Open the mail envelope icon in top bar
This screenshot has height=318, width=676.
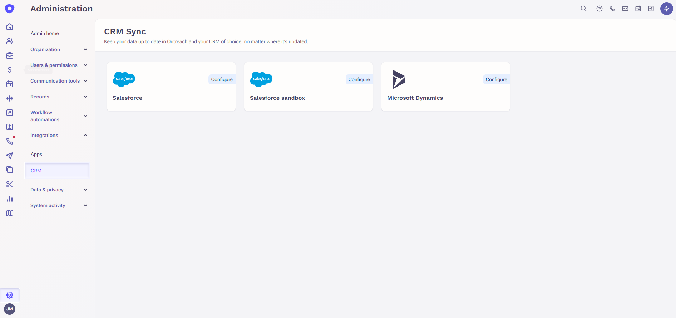pos(625,9)
